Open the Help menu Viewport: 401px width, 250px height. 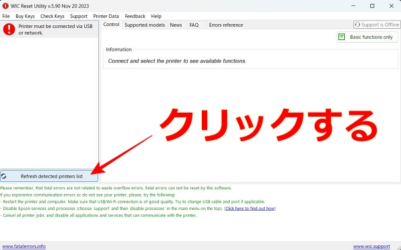click(x=156, y=16)
